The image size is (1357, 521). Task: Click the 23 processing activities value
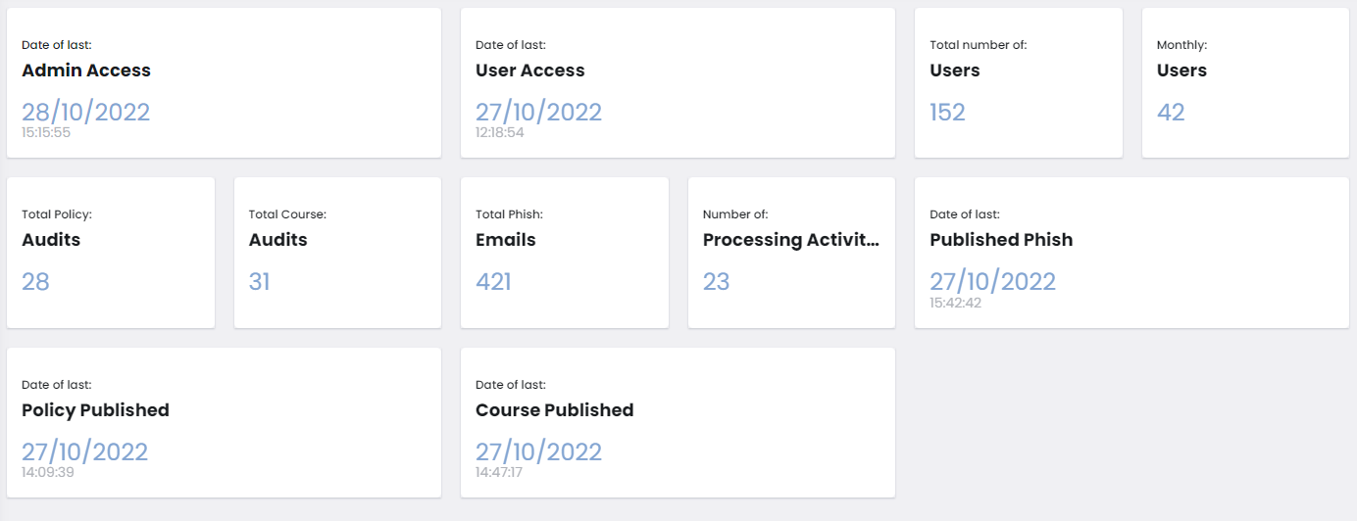(716, 282)
